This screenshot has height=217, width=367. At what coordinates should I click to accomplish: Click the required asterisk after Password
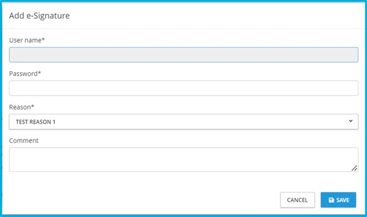(40, 72)
